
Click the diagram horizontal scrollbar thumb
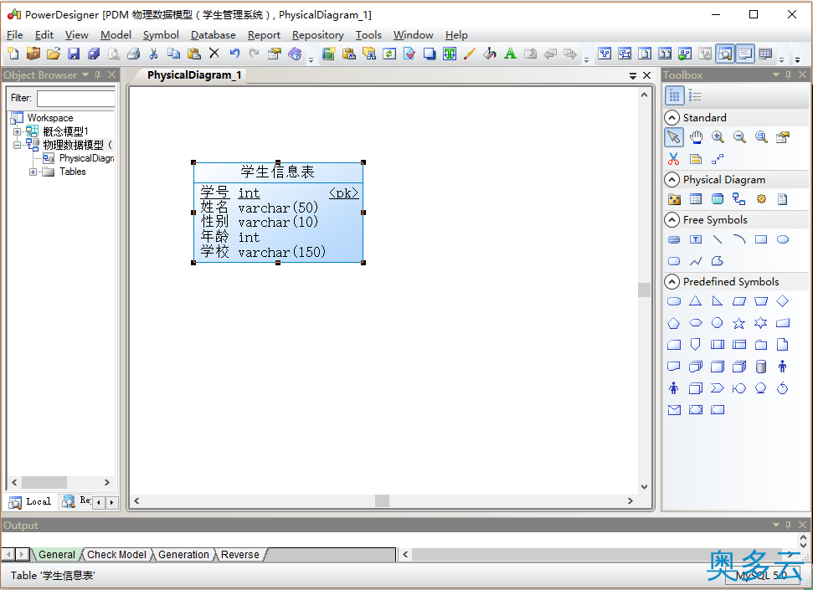click(382, 500)
